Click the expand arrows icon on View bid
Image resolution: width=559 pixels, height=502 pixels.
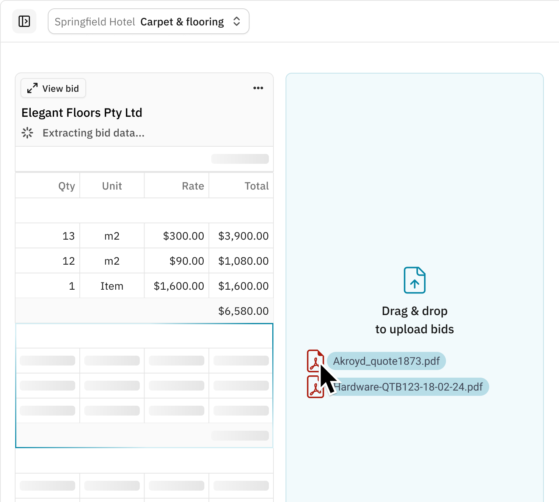pos(32,88)
